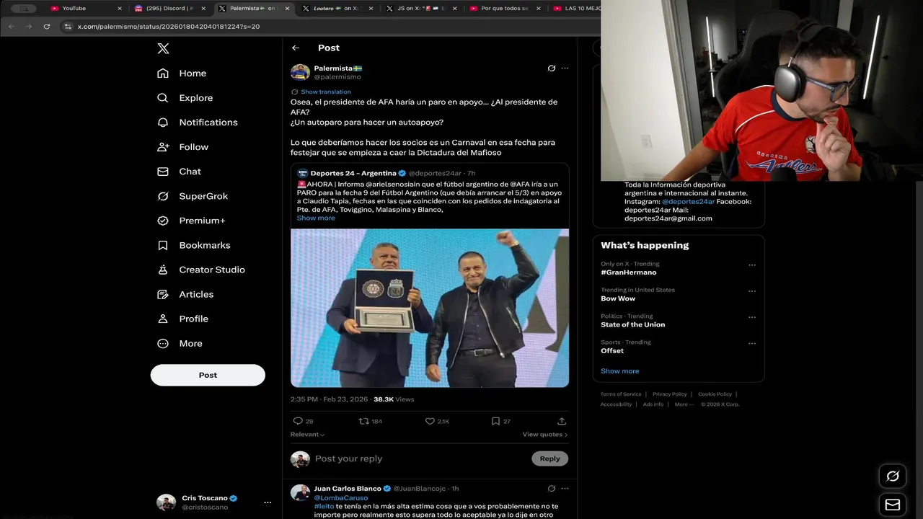Open the floating Grok button

click(x=893, y=476)
